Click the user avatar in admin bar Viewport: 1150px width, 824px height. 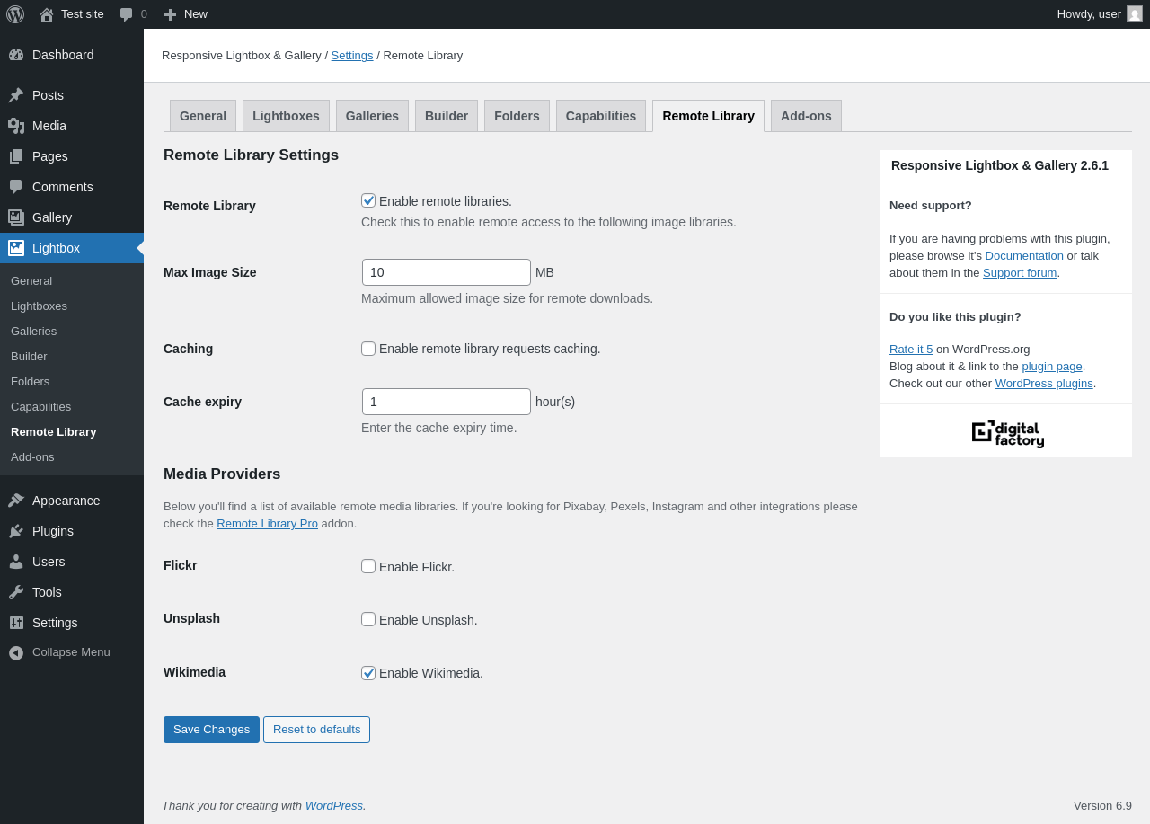click(x=1135, y=13)
